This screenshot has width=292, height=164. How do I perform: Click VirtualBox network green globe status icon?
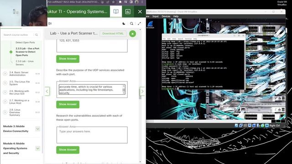coord(263,126)
